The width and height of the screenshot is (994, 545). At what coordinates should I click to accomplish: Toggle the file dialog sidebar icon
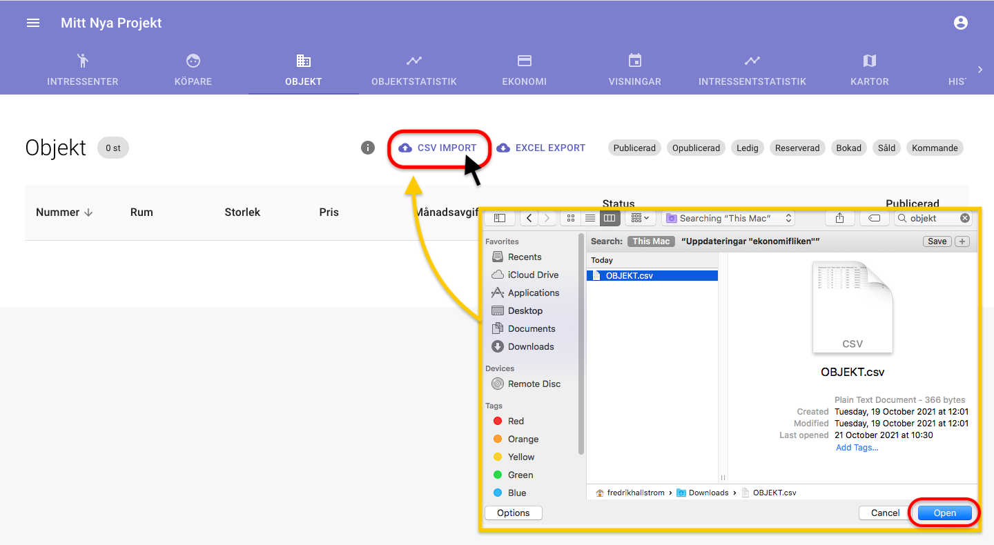click(x=500, y=218)
